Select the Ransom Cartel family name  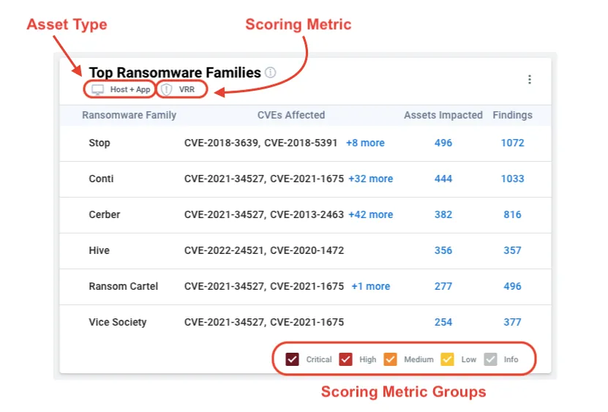(x=124, y=286)
